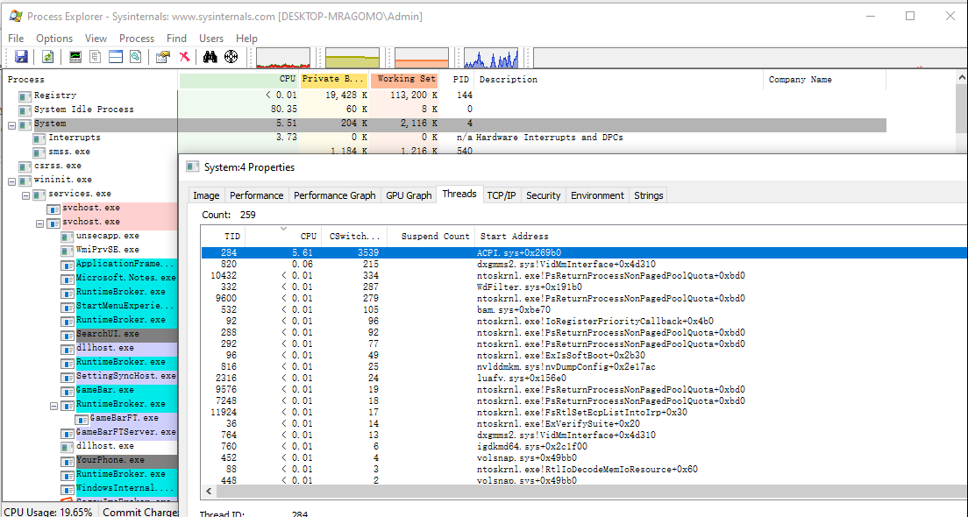Viewport: 968px width, 517px height.
Task: Switch to the Security tab
Action: (x=544, y=195)
